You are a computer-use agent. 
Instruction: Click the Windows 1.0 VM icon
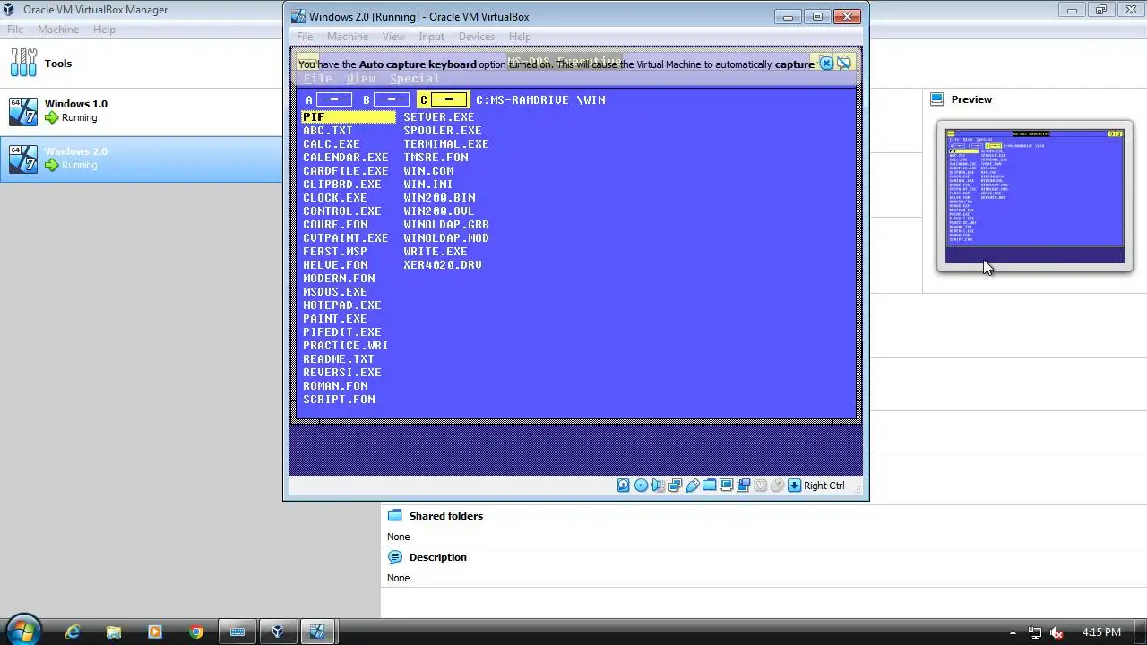[x=23, y=111]
